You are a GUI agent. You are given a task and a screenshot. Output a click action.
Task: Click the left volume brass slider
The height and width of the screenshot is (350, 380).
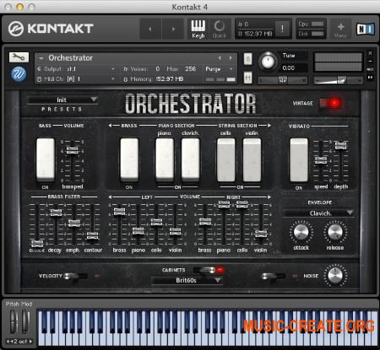click(119, 212)
